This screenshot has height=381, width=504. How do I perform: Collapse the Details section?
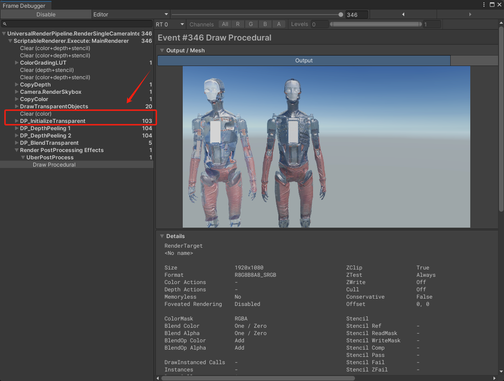162,236
